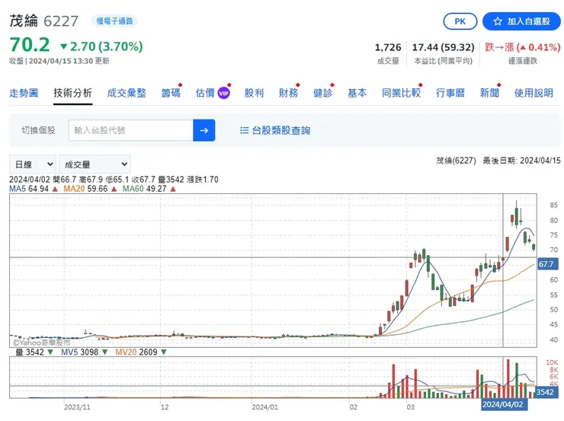Open the 籌碼 tab
Screen dimensions: 564x421
pyautogui.click(x=171, y=93)
